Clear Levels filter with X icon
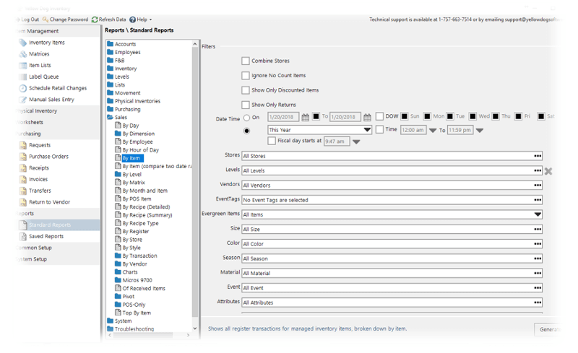Viewport: 578px width, 353px height. pyautogui.click(x=548, y=171)
